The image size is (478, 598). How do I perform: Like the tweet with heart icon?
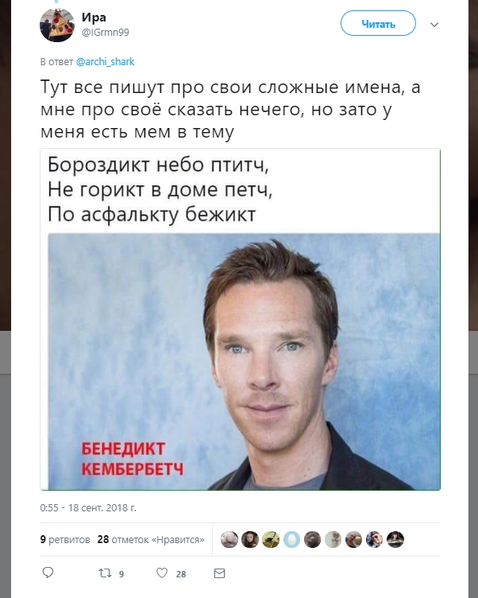[x=162, y=573]
